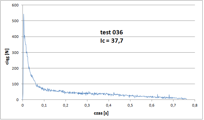
Task: Click the chart title 'test 036'
Action: [111, 32]
